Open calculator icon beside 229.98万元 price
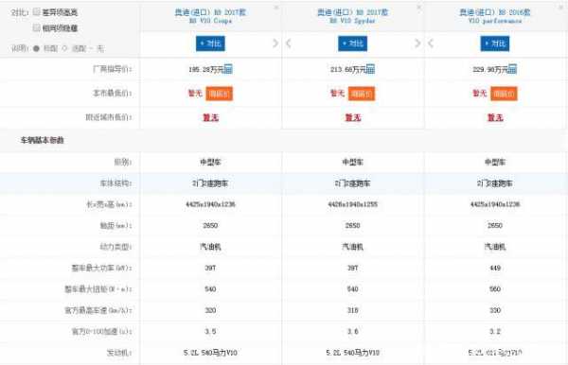Image resolution: width=568 pixels, height=365 pixels. [512, 68]
